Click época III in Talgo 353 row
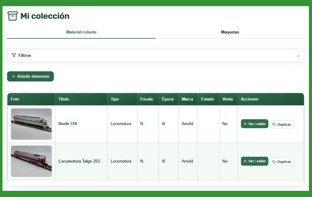The width and height of the screenshot is (312, 197). click(x=163, y=161)
